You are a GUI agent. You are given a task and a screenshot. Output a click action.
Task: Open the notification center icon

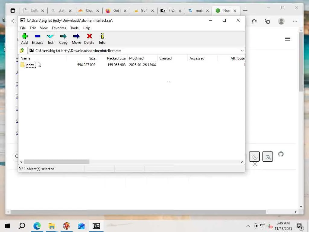click(x=300, y=226)
